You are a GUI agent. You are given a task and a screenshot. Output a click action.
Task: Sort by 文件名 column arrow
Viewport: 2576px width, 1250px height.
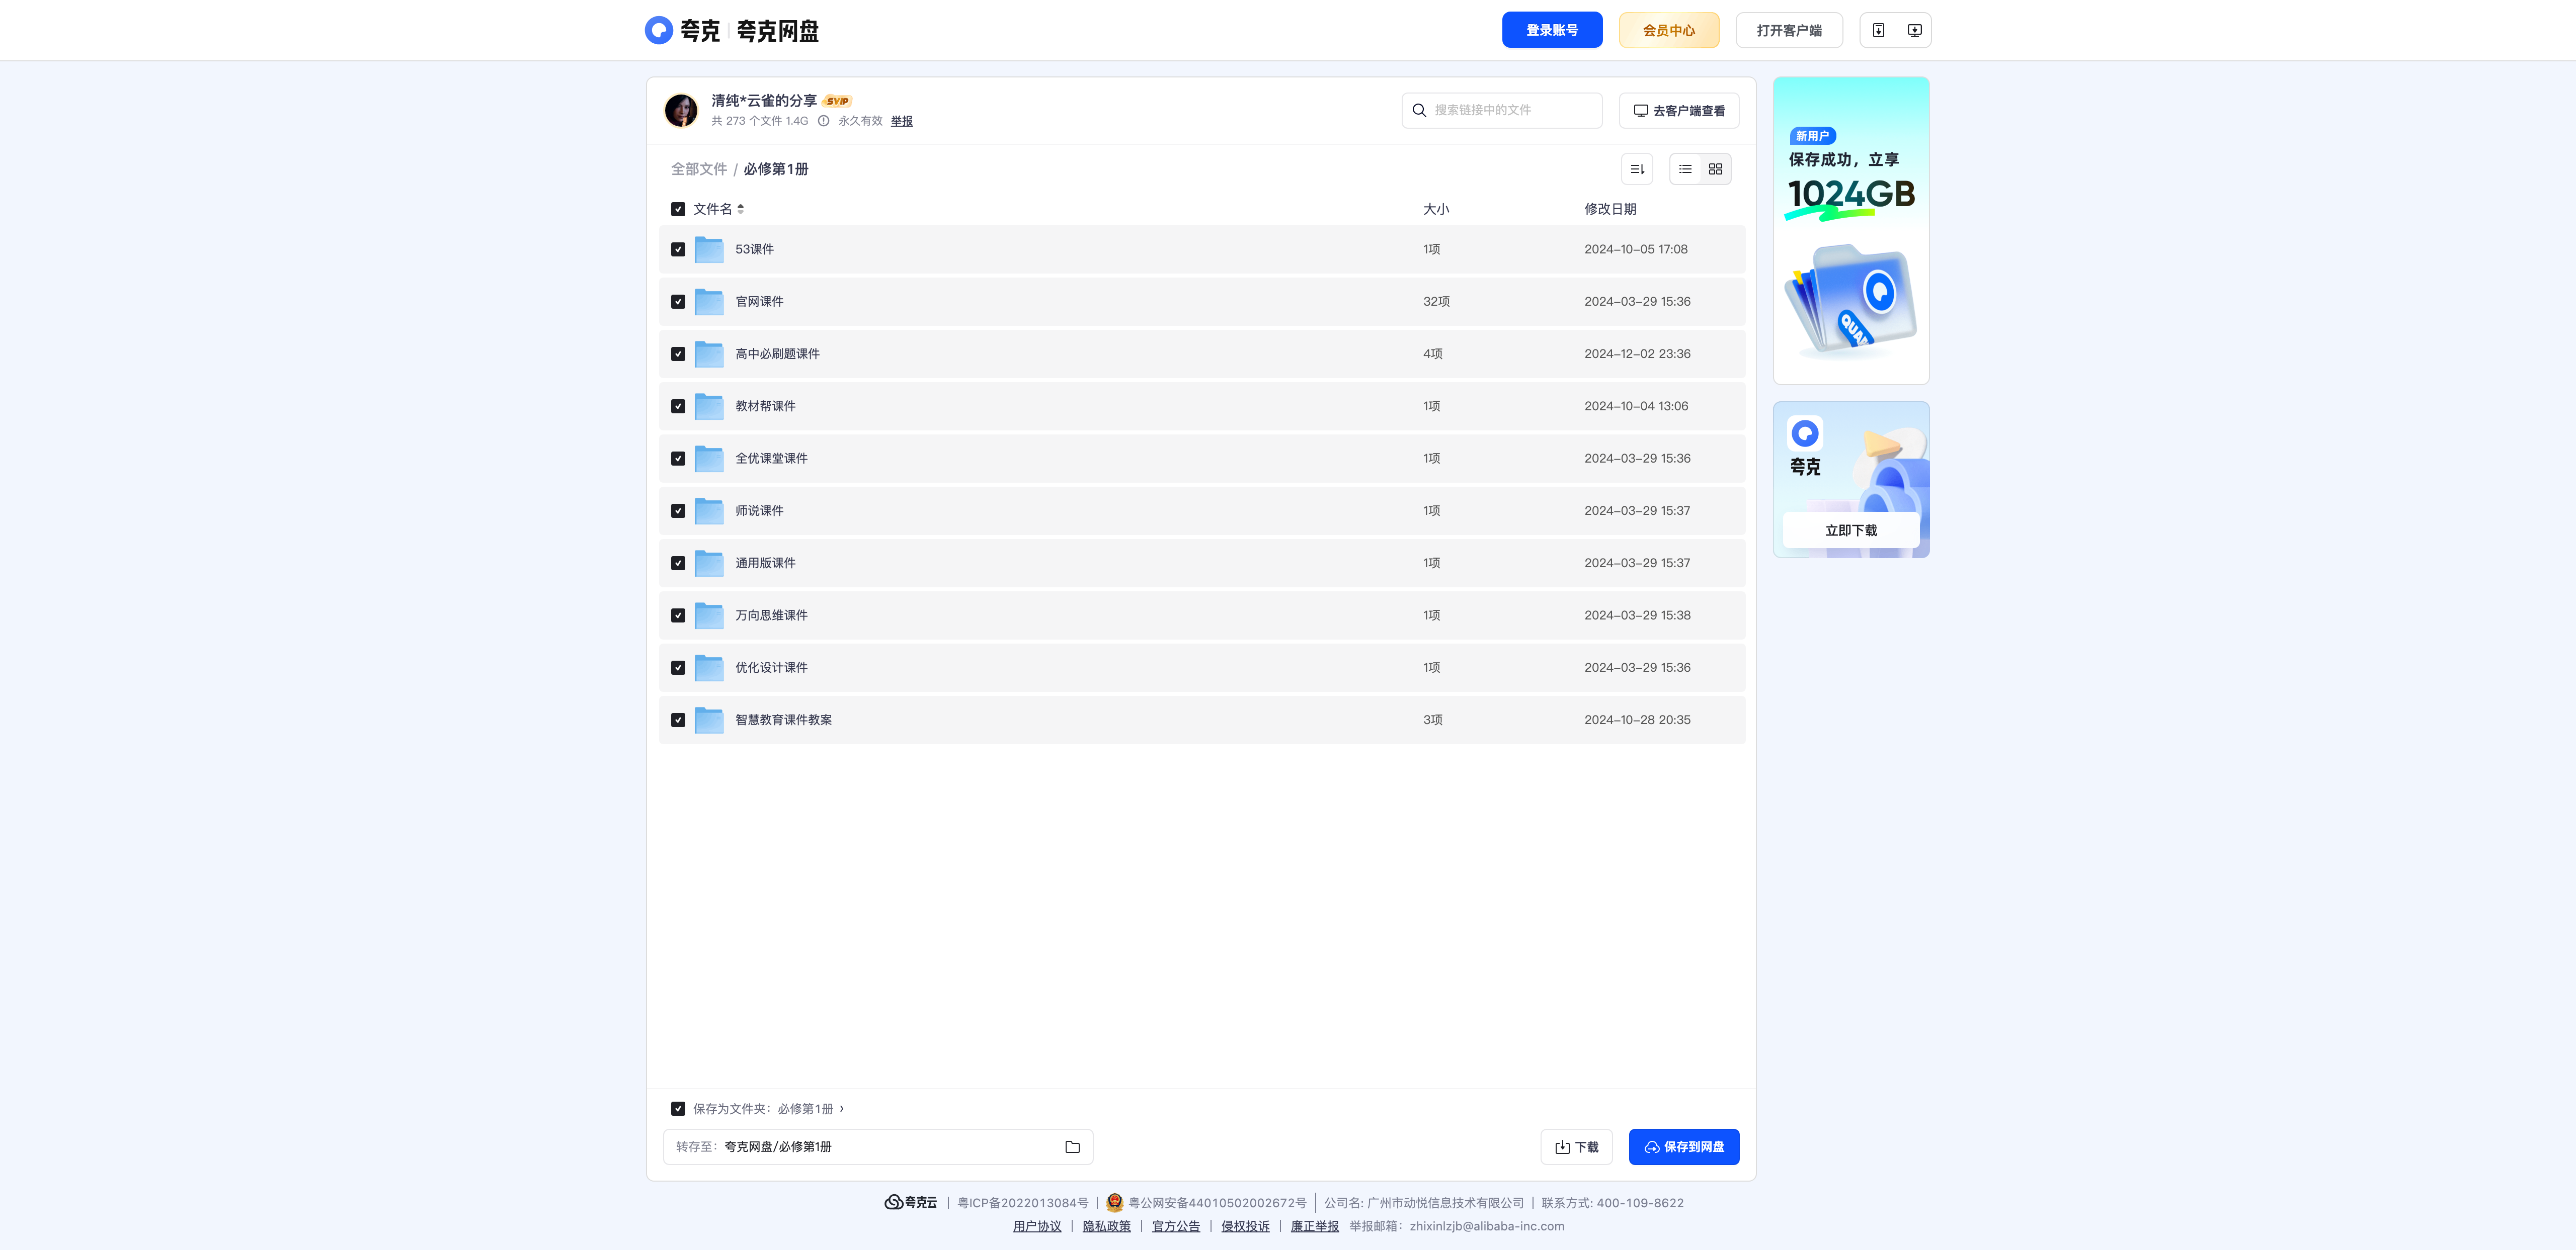click(740, 209)
